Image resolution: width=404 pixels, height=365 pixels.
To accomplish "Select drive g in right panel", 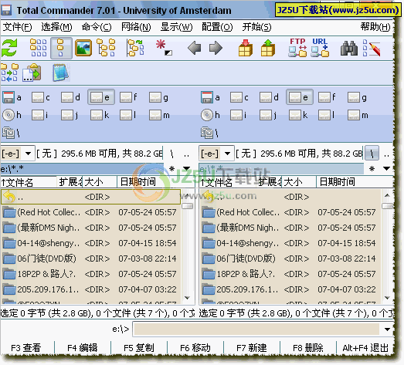I will [357, 97].
